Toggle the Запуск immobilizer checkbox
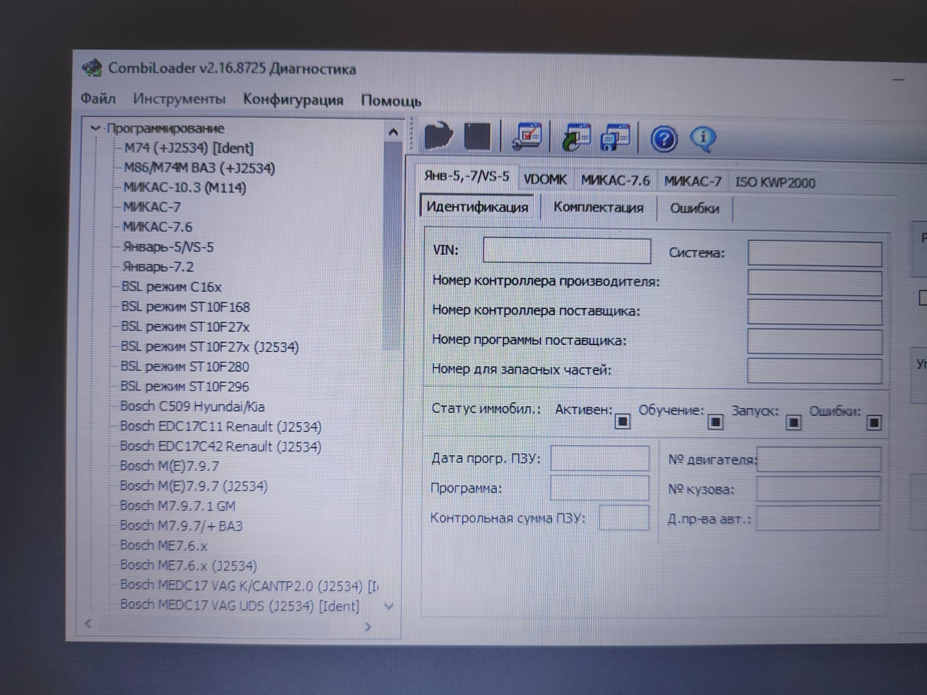The height and width of the screenshot is (695, 927). pos(793,423)
